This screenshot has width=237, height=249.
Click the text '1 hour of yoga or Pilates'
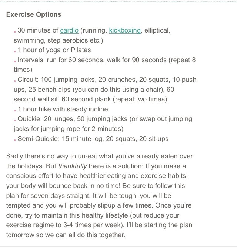pos(54,50)
